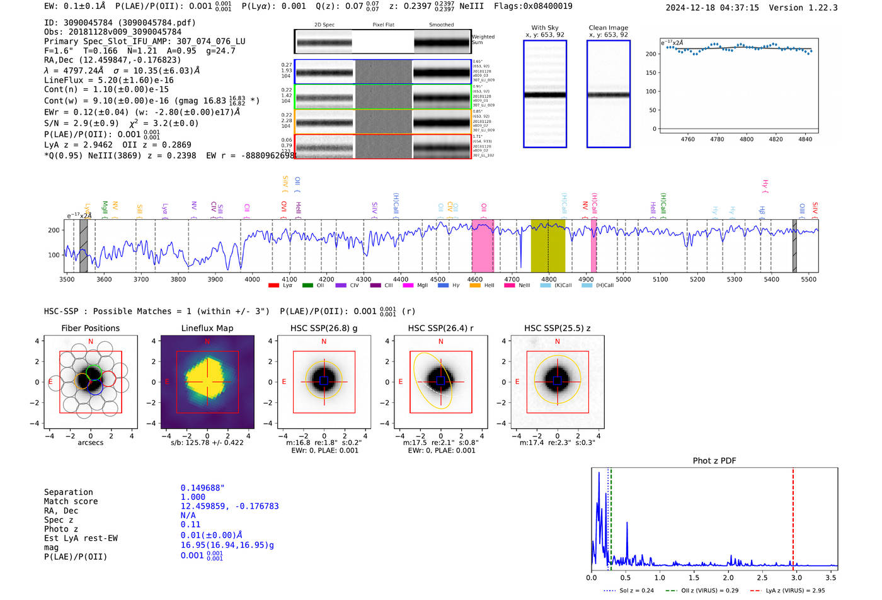Screen dimensions: 882x600
Task: Click the green OII legend swatch
Action: 307,285
